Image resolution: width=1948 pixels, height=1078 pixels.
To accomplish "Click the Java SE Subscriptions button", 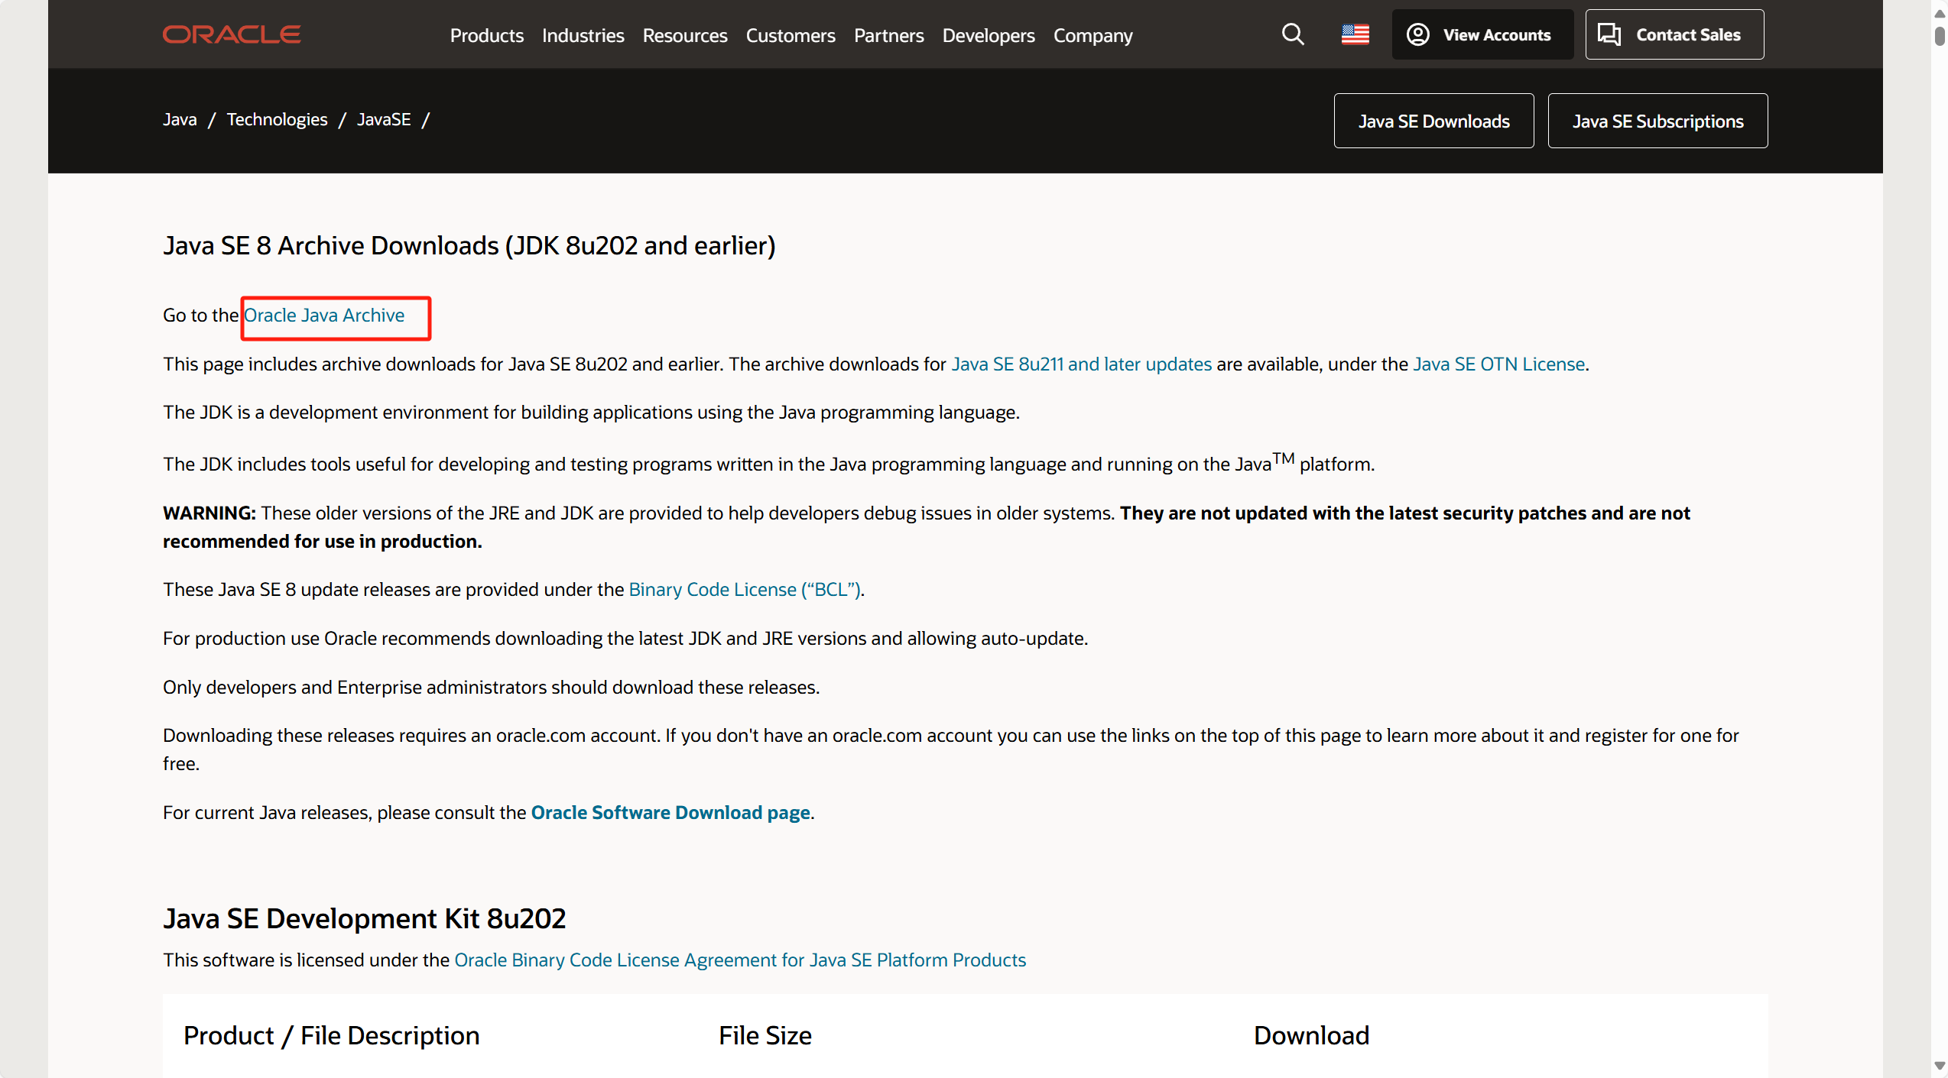I will (1657, 120).
